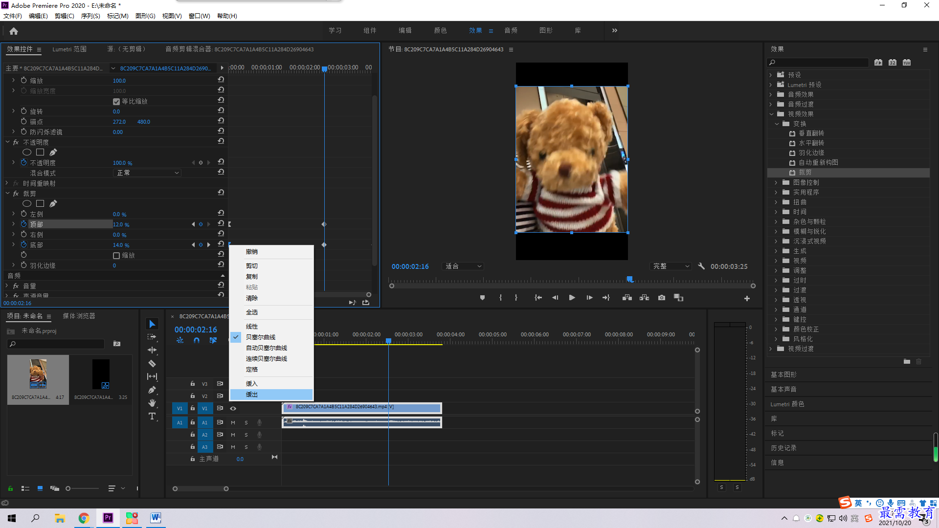Image resolution: width=939 pixels, height=528 pixels.
Task: Select the Hand tool
Action: coord(152,403)
